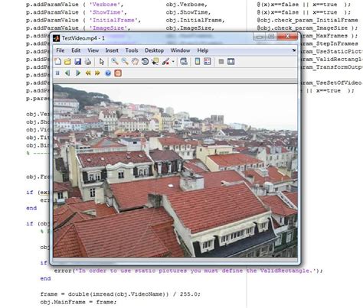The image size is (363, 308).
Task: Open the View menu
Action: [93, 50]
